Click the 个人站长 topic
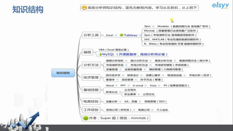 click(162, 110)
